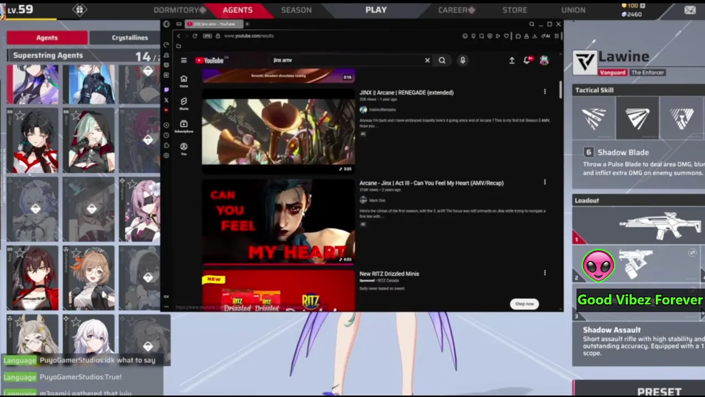The width and height of the screenshot is (705, 397).
Task: Open the JINX || Arcane | RENEGADE title link
Action: pos(406,93)
